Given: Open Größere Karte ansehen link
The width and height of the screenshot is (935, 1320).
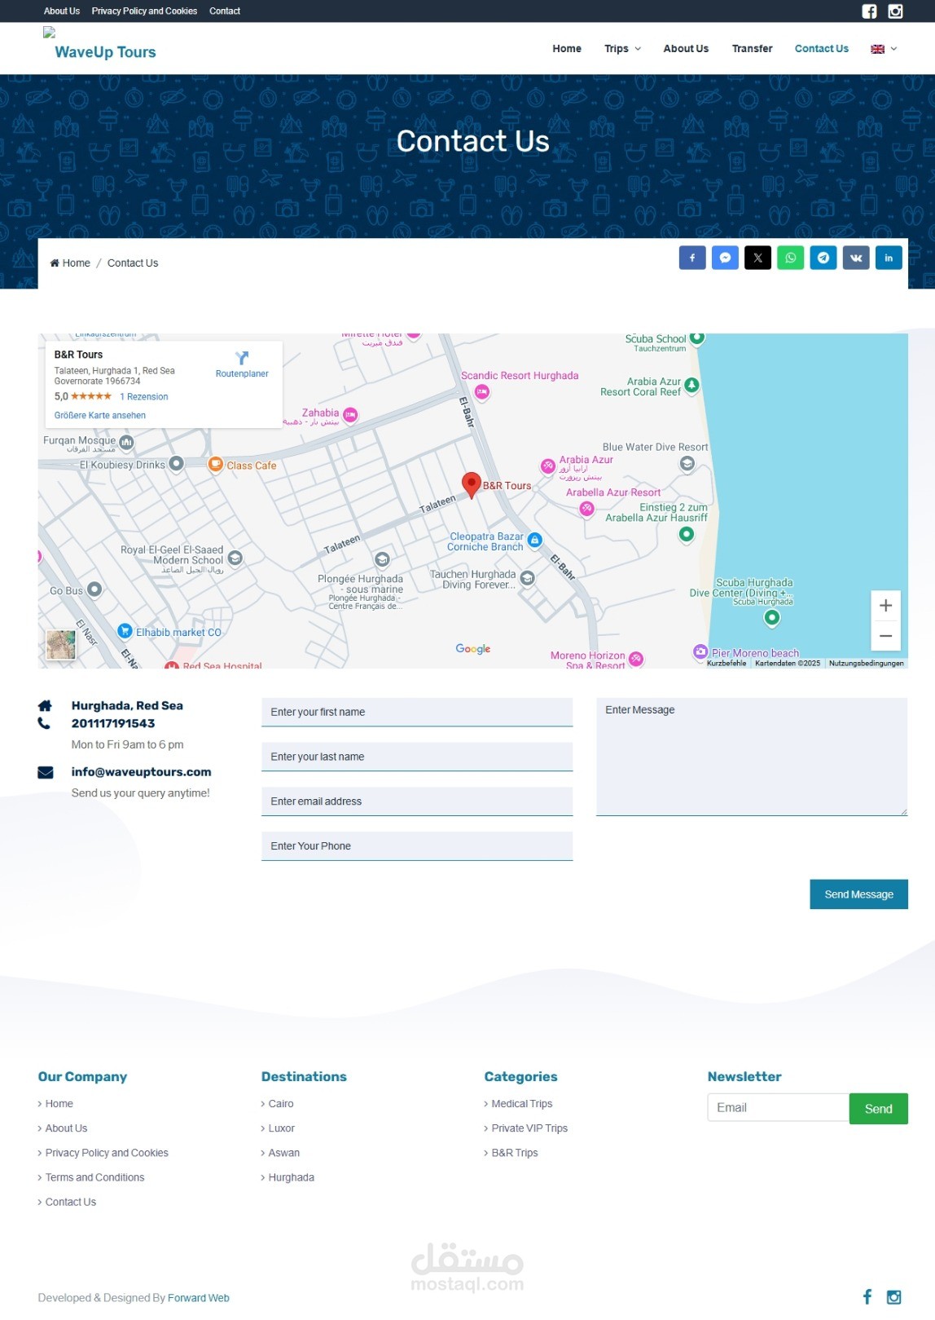Looking at the screenshot, I should (x=100, y=416).
